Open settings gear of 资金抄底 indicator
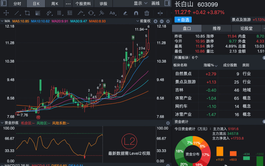 click(x=167, y=123)
